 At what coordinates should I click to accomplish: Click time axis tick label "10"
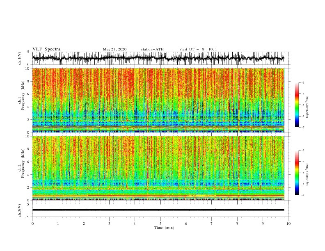288,224
